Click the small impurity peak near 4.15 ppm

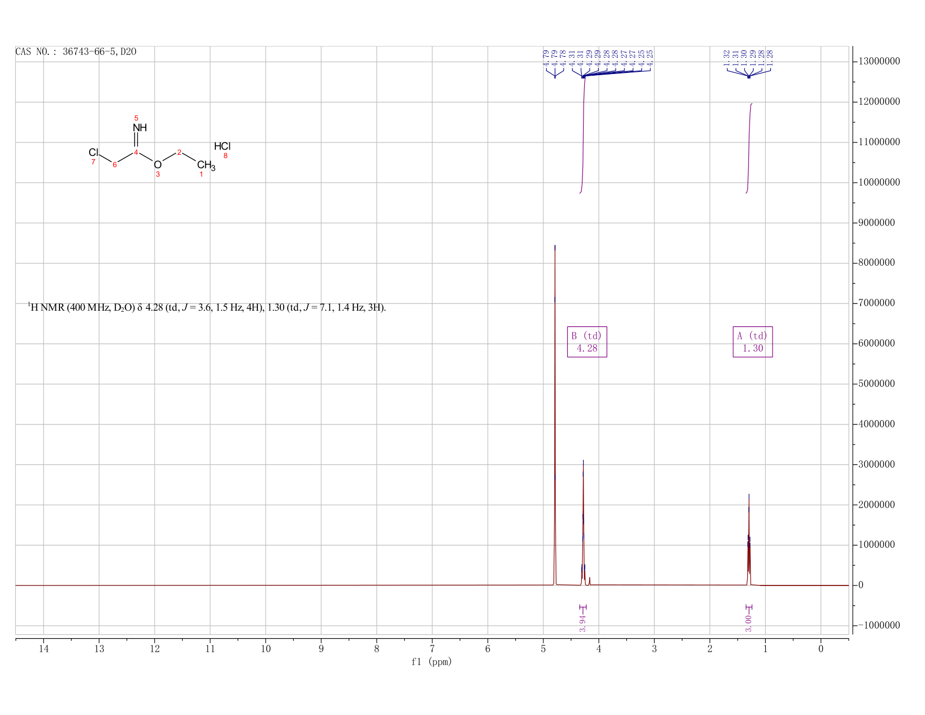590,581
